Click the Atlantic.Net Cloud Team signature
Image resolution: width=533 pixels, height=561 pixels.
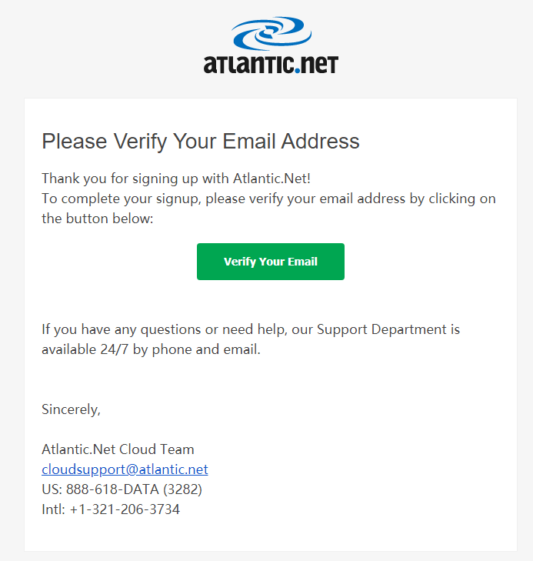[x=118, y=449]
